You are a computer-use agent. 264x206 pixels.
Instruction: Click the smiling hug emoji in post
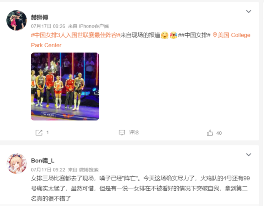pyautogui.click(x=165, y=35)
